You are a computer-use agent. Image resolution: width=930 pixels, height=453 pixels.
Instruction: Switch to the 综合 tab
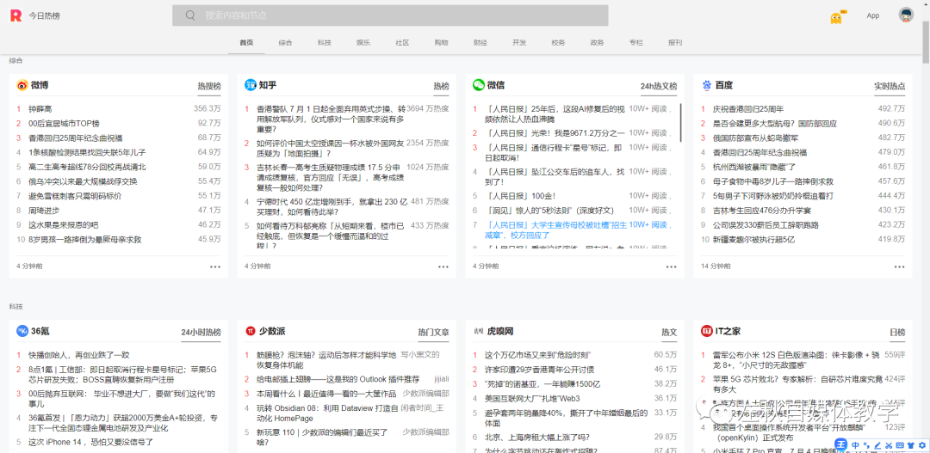click(x=285, y=43)
